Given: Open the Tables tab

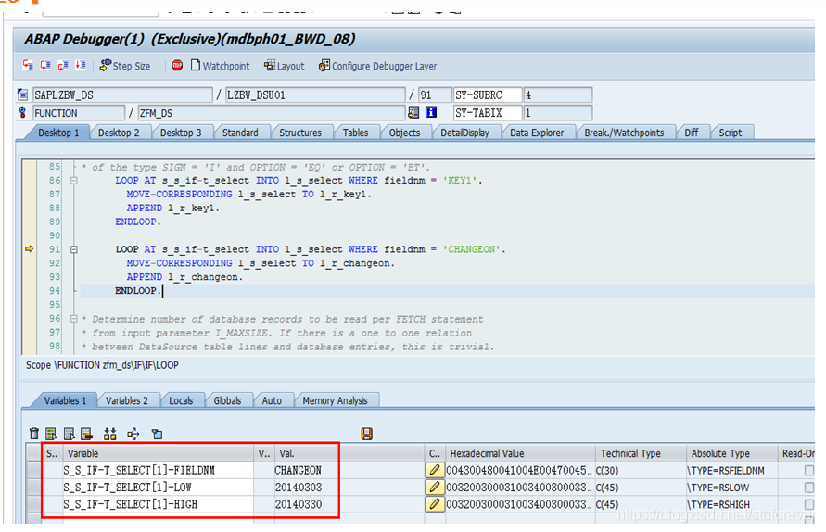Looking at the screenshot, I should [355, 133].
